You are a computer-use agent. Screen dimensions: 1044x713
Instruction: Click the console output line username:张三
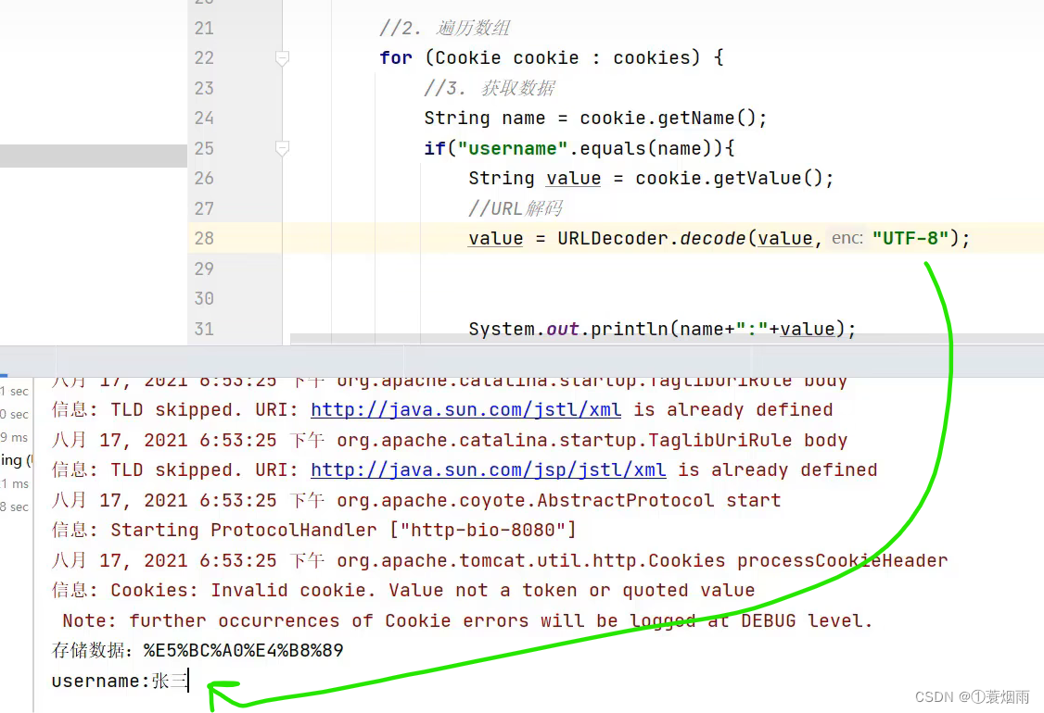click(121, 681)
